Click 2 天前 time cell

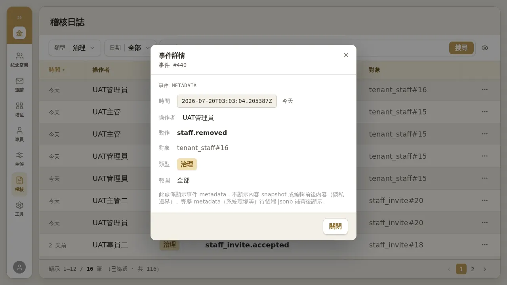57,245
